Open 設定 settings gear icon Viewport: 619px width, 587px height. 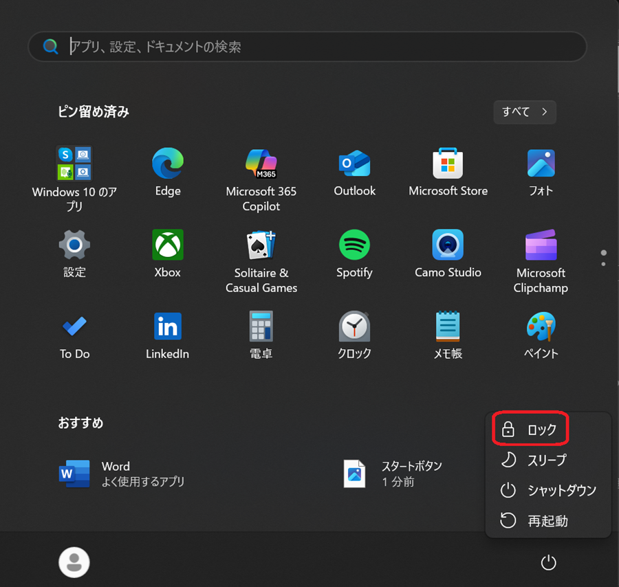point(74,245)
